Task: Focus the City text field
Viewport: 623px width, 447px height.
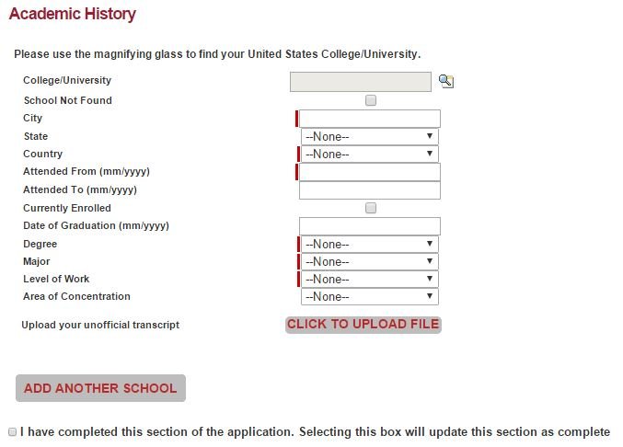Action: 370,119
